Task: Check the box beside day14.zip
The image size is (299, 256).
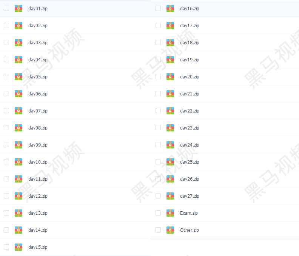Action: pyautogui.click(x=6, y=230)
